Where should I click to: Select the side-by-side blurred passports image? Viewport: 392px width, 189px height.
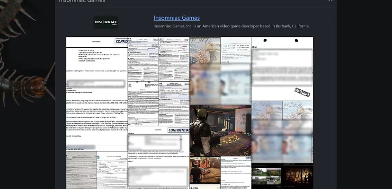282,132
